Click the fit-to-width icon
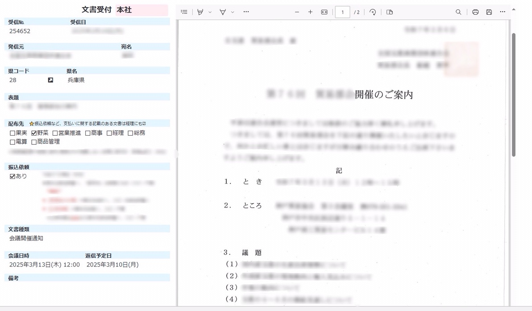 tap(324, 12)
